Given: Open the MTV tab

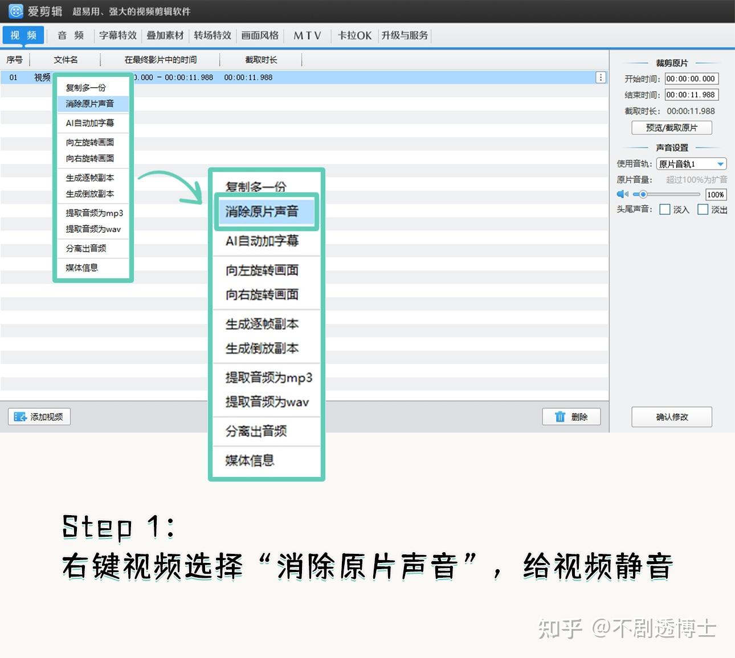Looking at the screenshot, I should pyautogui.click(x=308, y=35).
